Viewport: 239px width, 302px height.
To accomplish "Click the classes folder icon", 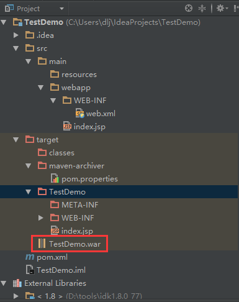I will pyautogui.click(x=42, y=152).
